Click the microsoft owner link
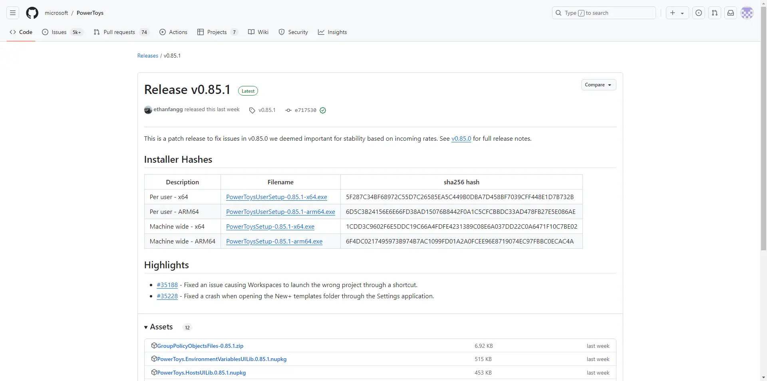 pyautogui.click(x=56, y=13)
